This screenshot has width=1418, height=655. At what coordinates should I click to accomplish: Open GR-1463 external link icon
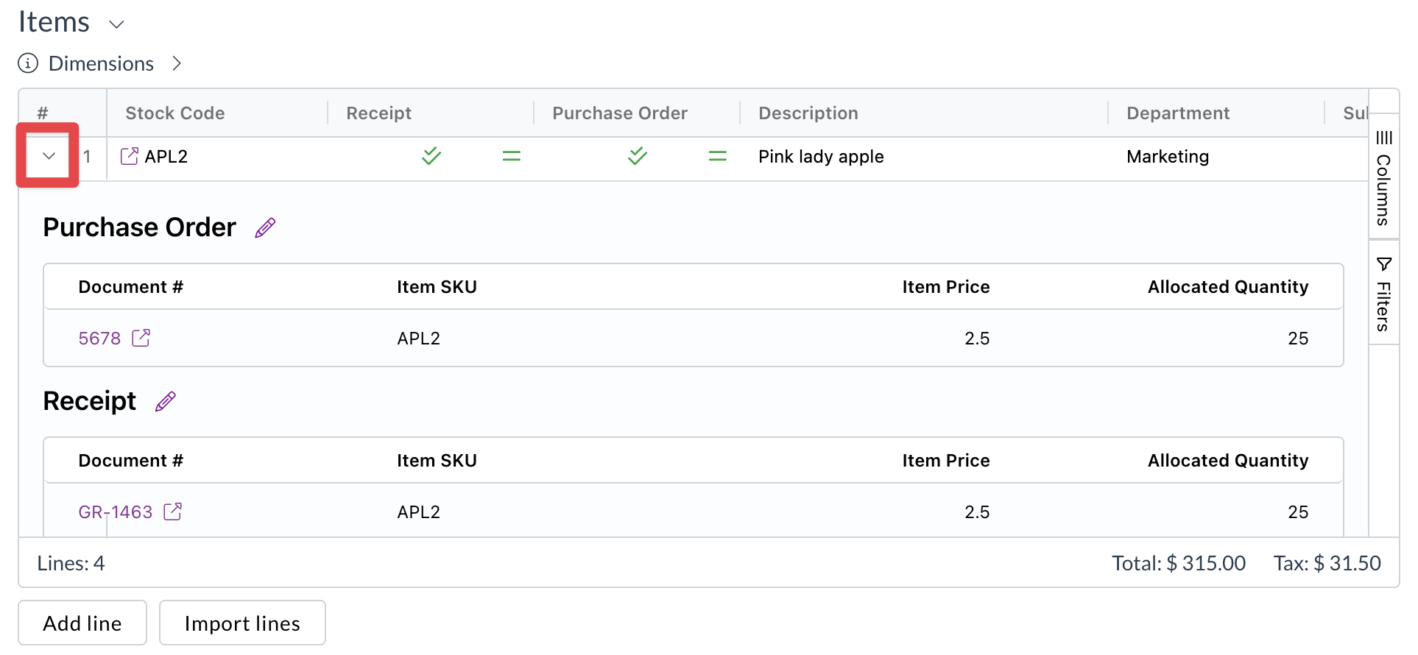click(x=172, y=511)
